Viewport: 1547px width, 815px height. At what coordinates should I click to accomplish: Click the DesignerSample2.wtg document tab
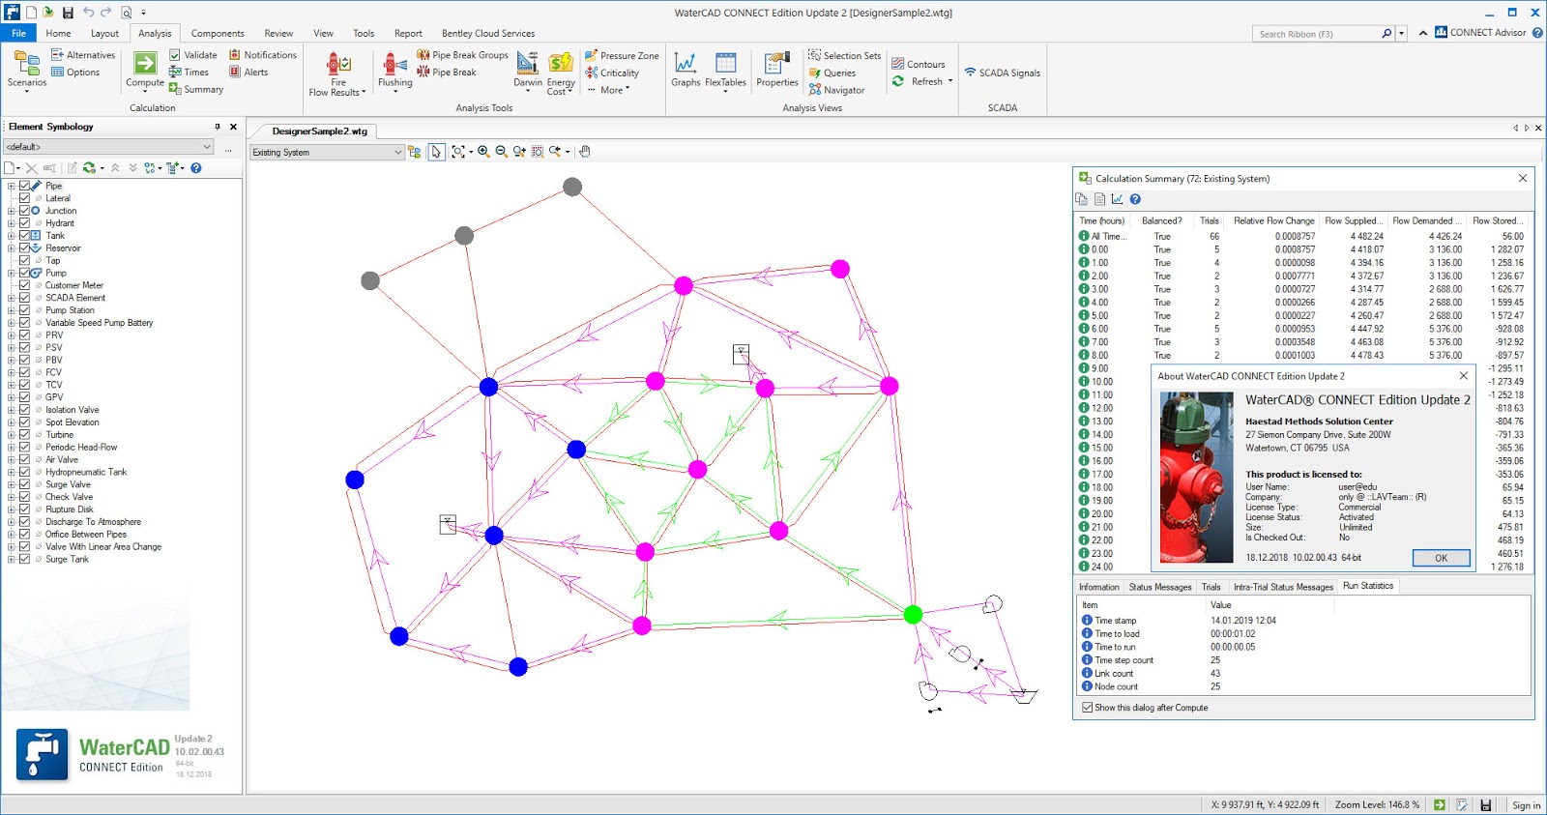coord(319,131)
